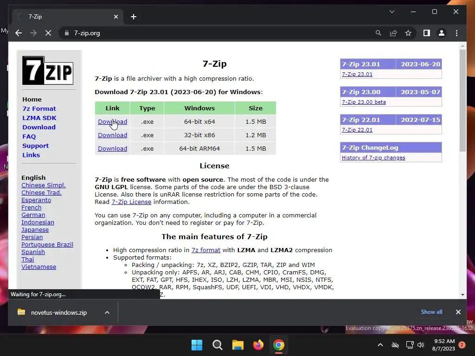Open the notification badge showing 2
This screenshot has width=475, height=356.
(x=462, y=345)
